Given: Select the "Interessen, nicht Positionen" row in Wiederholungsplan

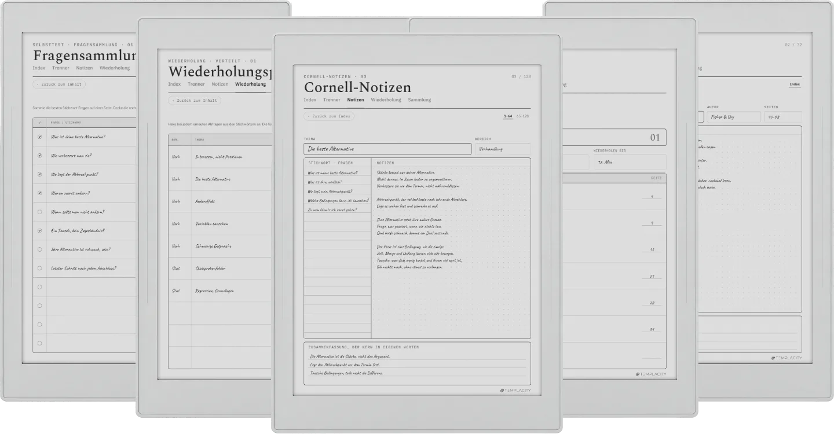Looking at the screenshot, I should [220, 157].
